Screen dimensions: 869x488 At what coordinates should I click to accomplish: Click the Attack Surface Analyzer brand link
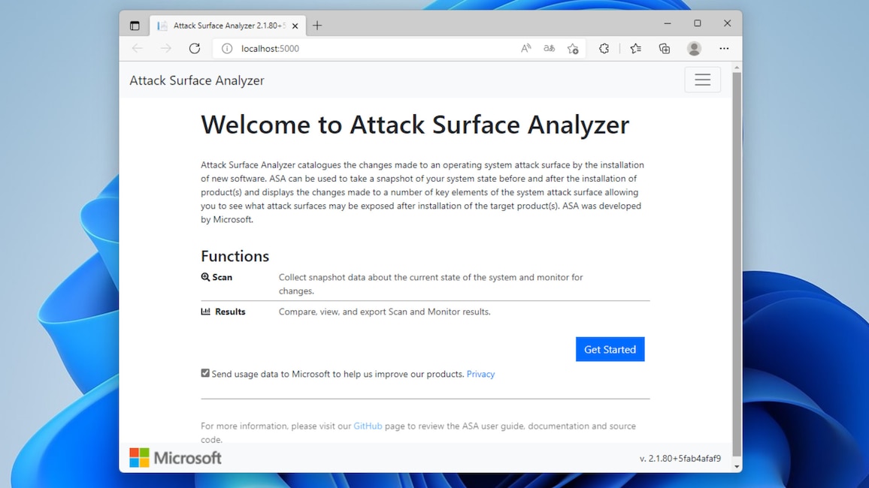(197, 80)
